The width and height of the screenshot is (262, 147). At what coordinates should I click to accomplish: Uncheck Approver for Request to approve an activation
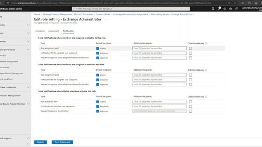(x=97, y=111)
